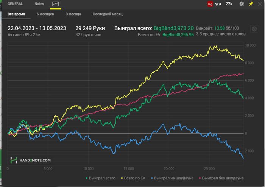Select the 6 месяцев period tab
Viewport: 265px width, 187px height.
pos(45,14)
